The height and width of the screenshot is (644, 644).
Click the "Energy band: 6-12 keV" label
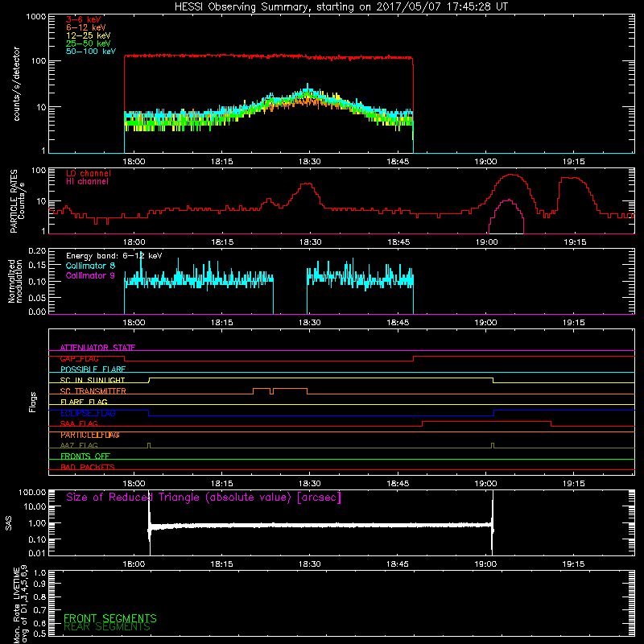coord(114,256)
